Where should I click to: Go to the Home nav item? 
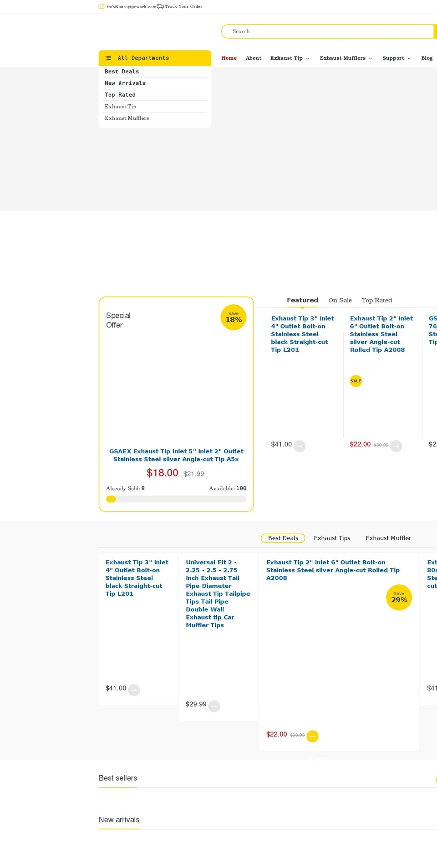[x=229, y=58]
